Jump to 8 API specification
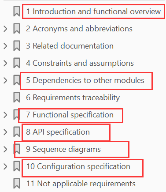166x192 pixels. coord(58,132)
